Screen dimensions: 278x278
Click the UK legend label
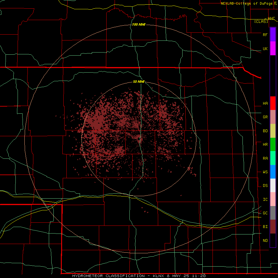(x=265, y=49)
